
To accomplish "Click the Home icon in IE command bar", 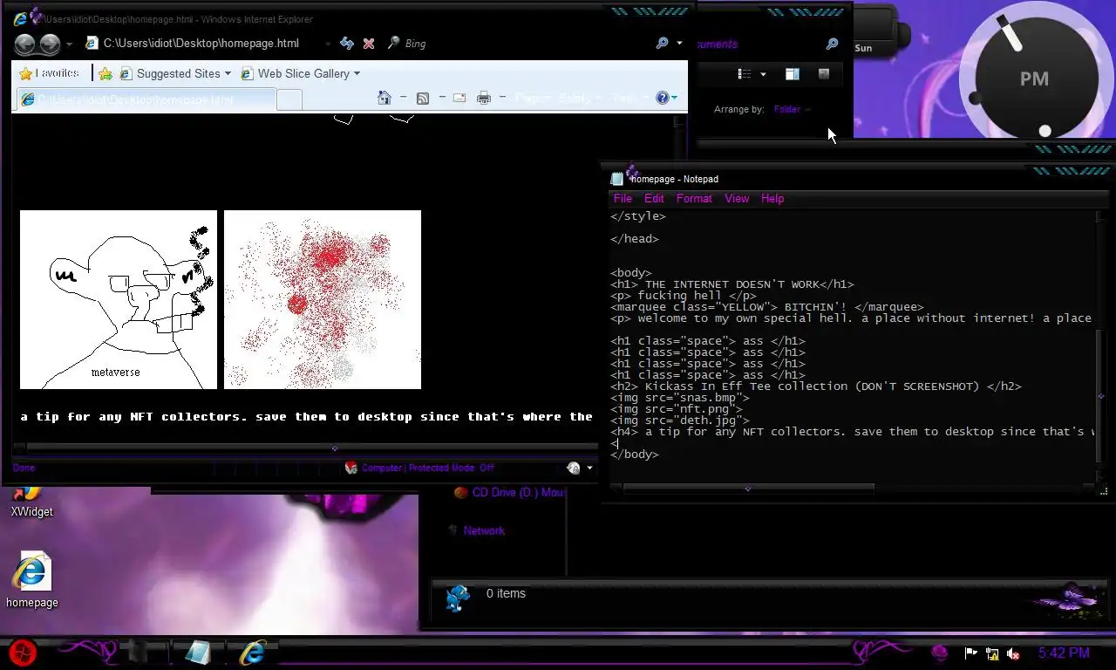I will pos(384,98).
